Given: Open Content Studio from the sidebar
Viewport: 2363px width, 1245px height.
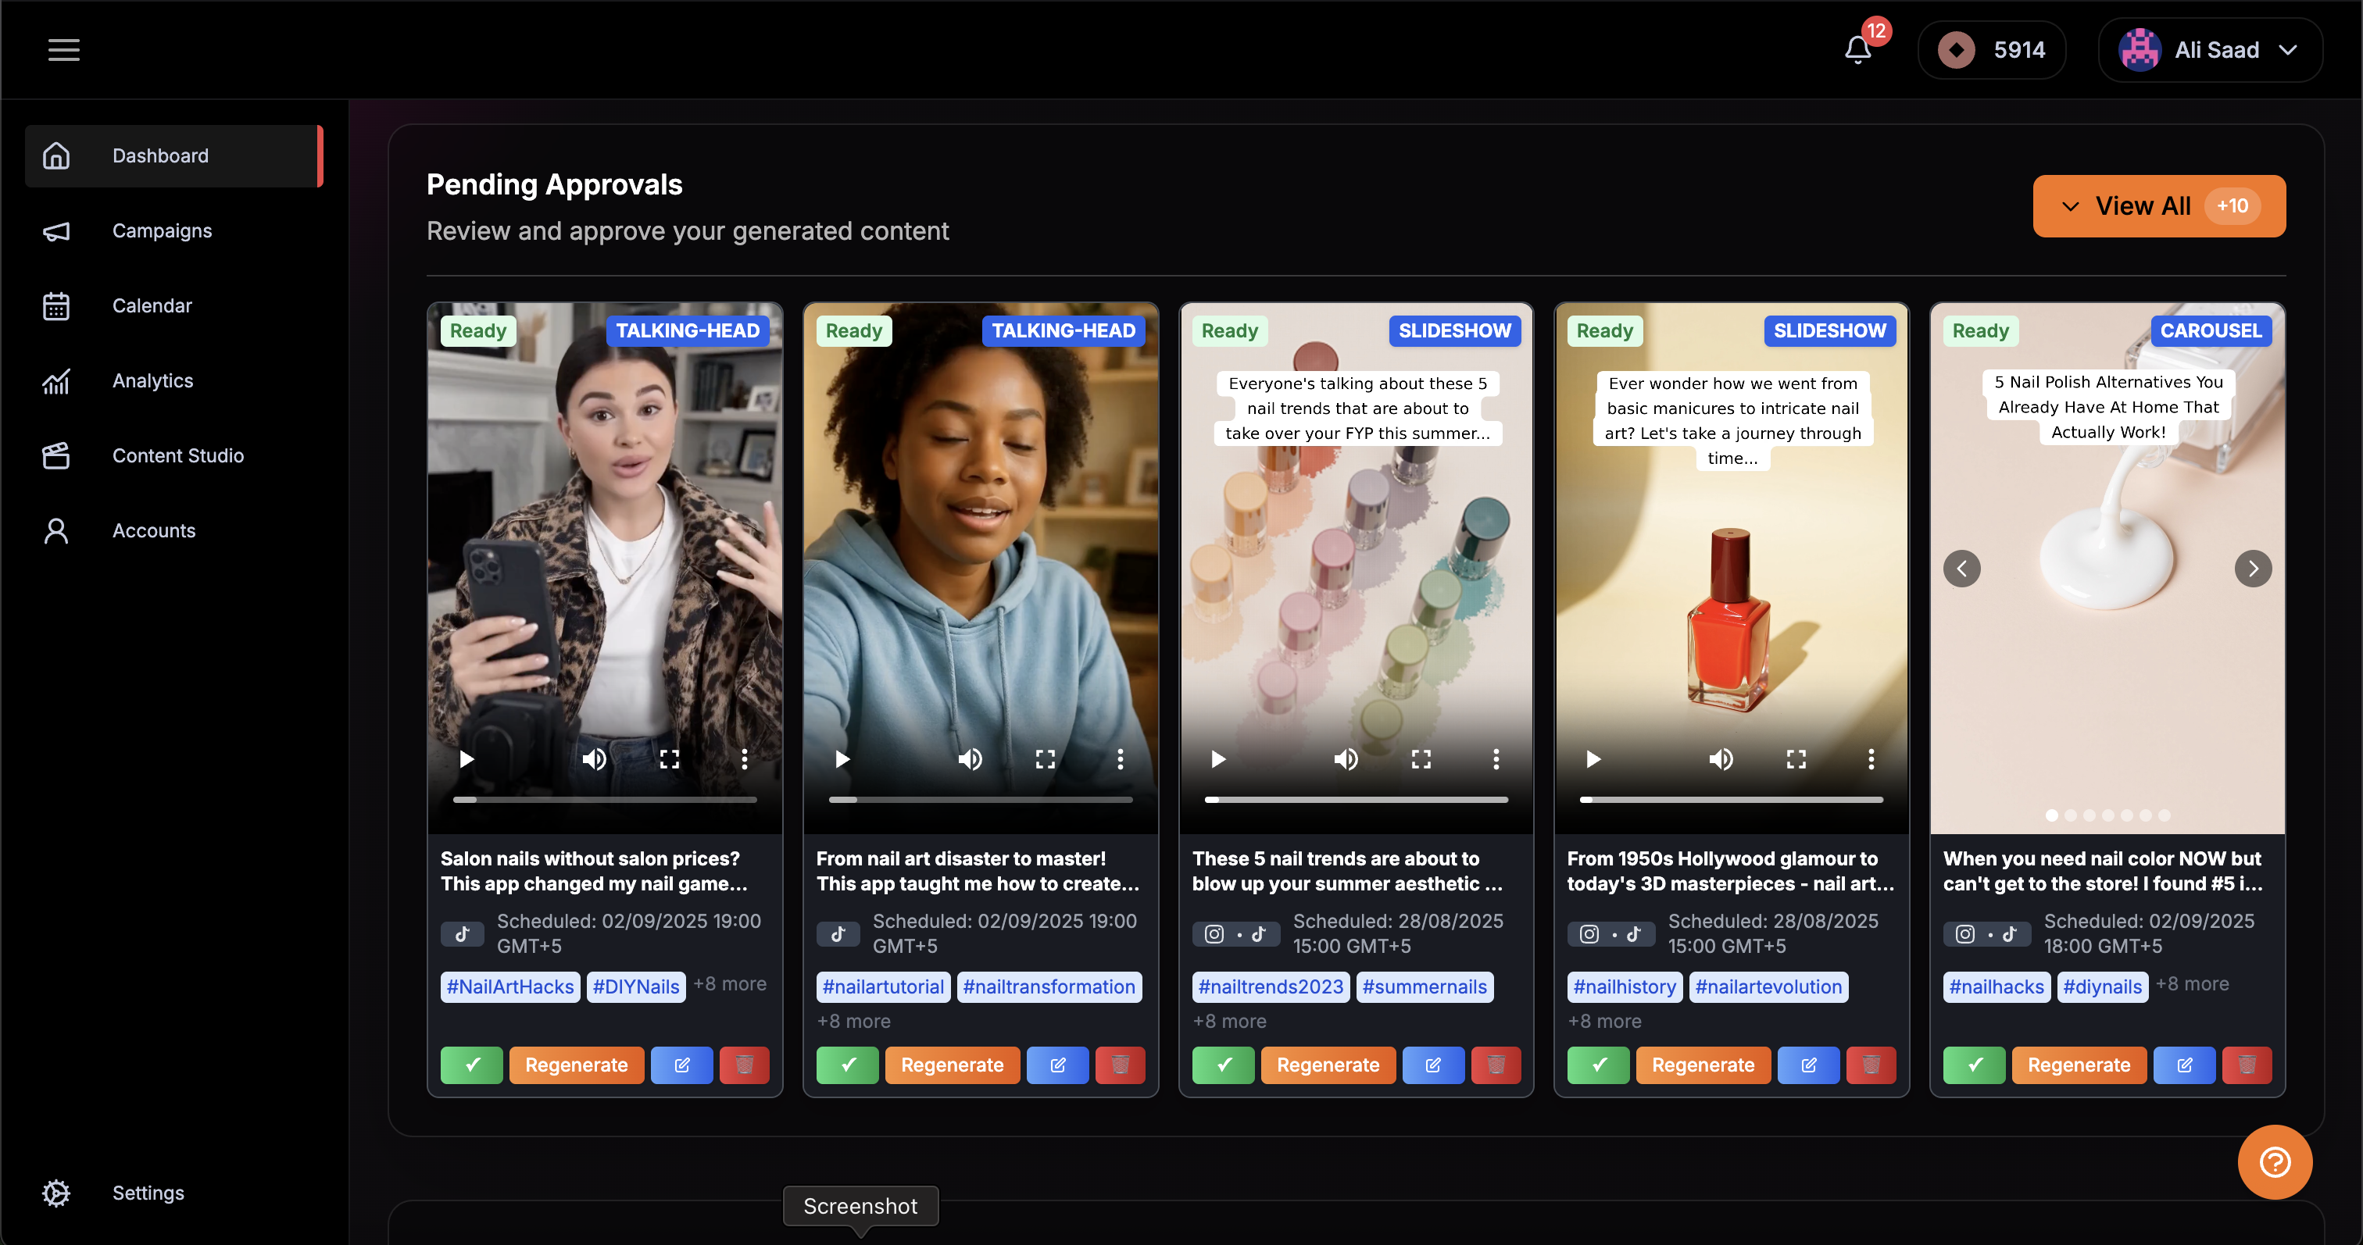Looking at the screenshot, I should (x=177, y=455).
